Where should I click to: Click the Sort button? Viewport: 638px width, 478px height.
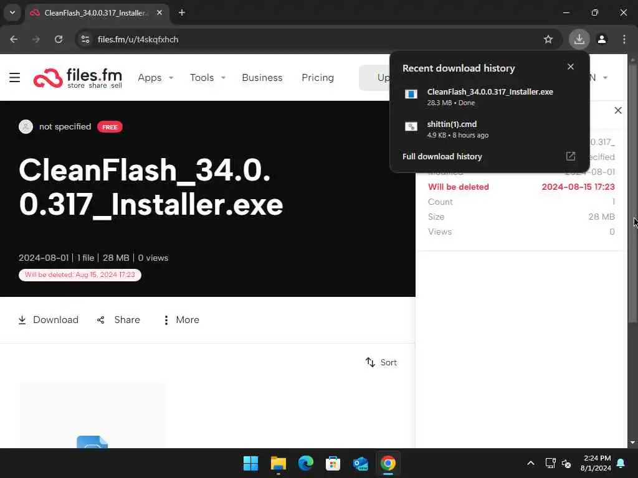tap(381, 362)
